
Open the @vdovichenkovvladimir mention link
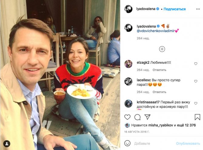(x=156, y=31)
